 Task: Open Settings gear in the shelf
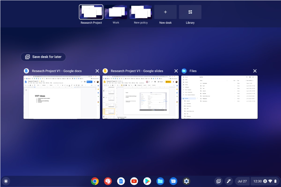186,181
